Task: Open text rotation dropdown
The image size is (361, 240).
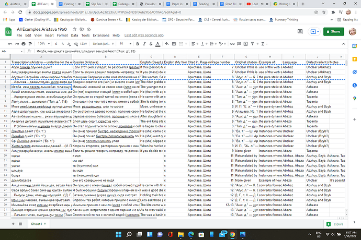Action: [222, 44]
